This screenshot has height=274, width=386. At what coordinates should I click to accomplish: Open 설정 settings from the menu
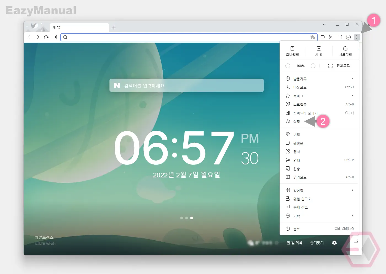(319, 122)
